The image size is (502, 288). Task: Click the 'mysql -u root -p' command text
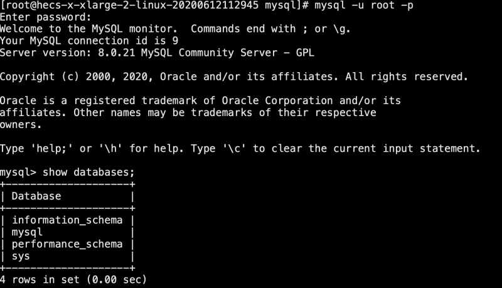point(364,6)
